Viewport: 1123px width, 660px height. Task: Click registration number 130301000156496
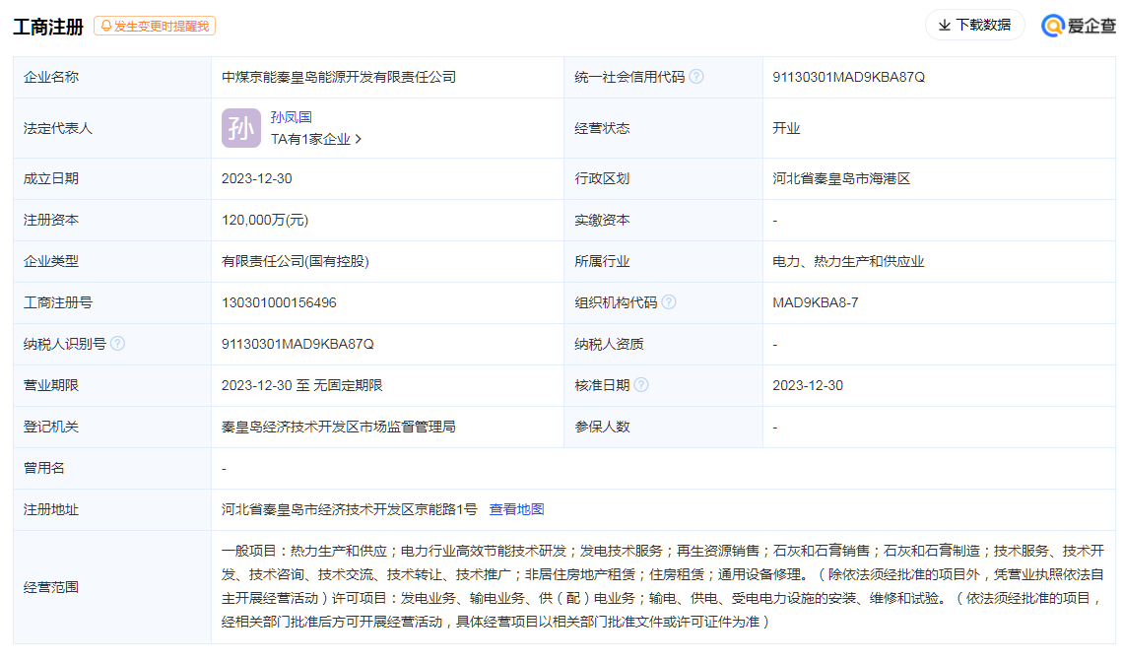(279, 302)
